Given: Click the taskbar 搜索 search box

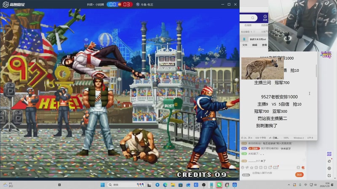Looking at the screenshot, I should click(x=126, y=185).
